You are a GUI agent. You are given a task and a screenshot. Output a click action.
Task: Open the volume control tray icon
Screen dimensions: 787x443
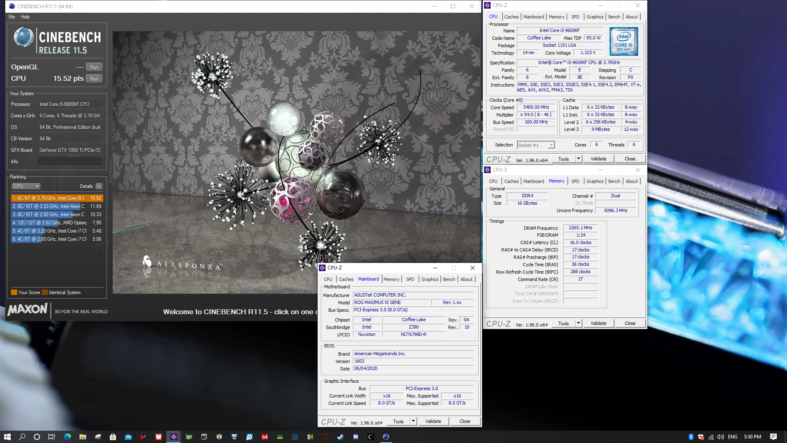pos(721,437)
